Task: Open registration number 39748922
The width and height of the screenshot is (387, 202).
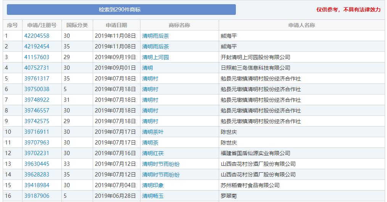Action: (37, 100)
